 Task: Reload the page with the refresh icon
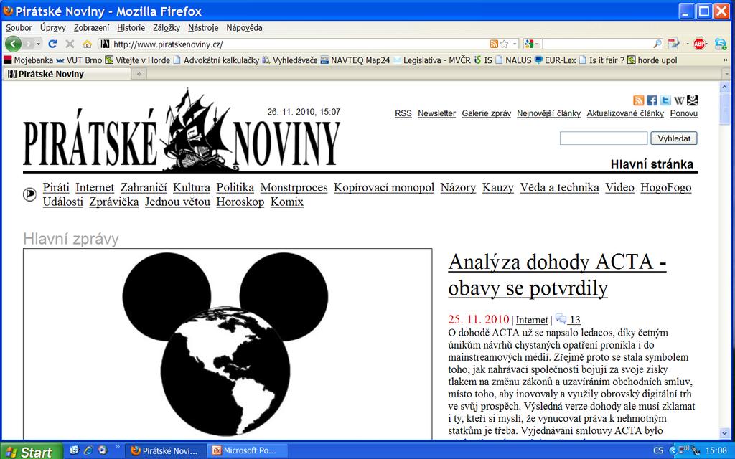tap(52, 44)
